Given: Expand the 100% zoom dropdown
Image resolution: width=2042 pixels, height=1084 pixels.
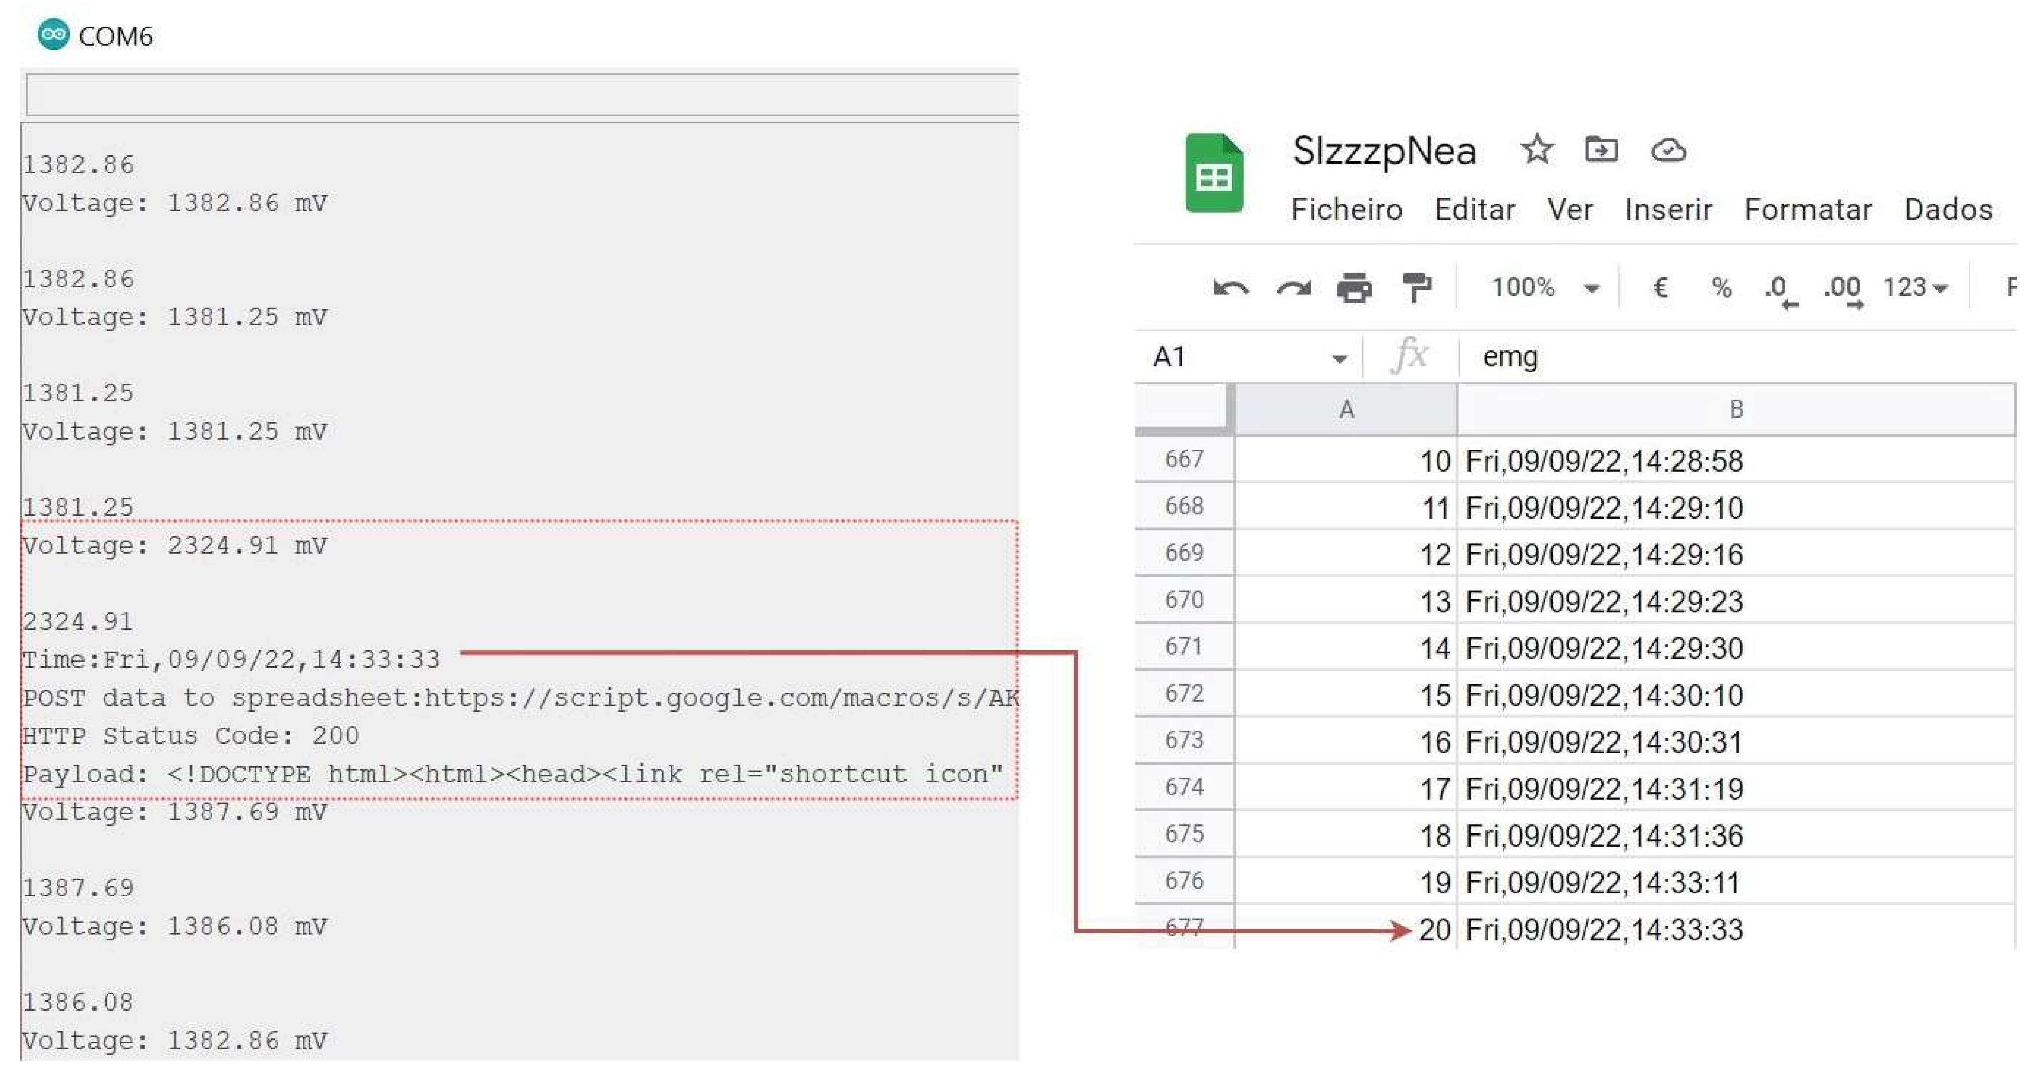Looking at the screenshot, I should (x=1591, y=288).
